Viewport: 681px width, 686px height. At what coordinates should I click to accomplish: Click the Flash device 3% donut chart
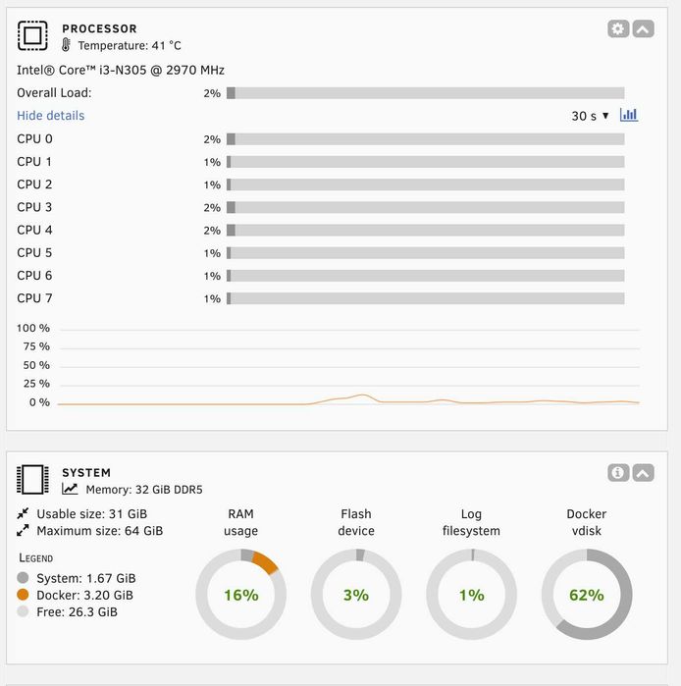(356, 595)
